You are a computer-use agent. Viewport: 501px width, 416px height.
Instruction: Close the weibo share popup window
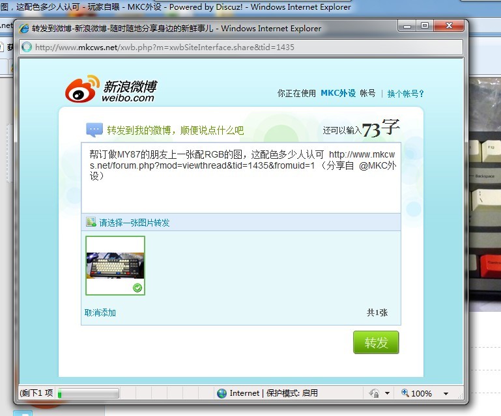point(449,25)
